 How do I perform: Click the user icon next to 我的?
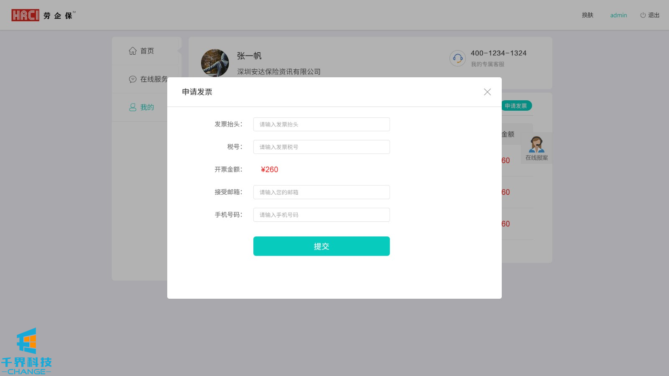pos(133,107)
